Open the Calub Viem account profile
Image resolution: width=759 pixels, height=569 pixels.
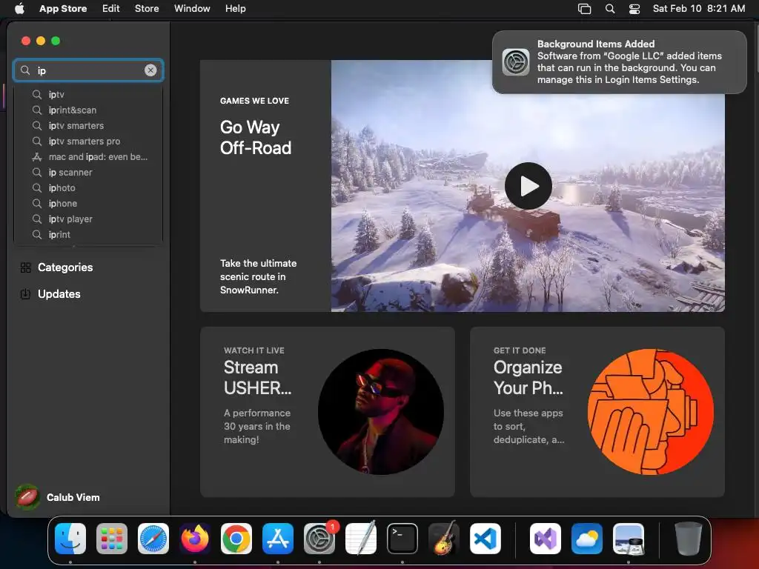[x=58, y=497]
